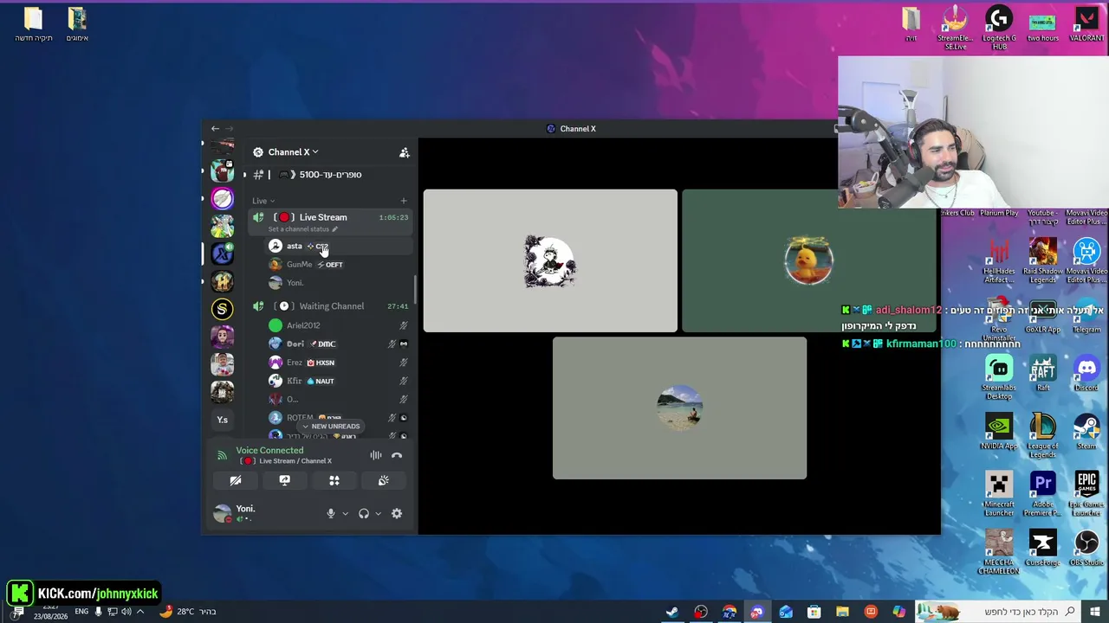Show hidden system tray icons
Viewport: 1109px width, 623px height.
(x=140, y=612)
